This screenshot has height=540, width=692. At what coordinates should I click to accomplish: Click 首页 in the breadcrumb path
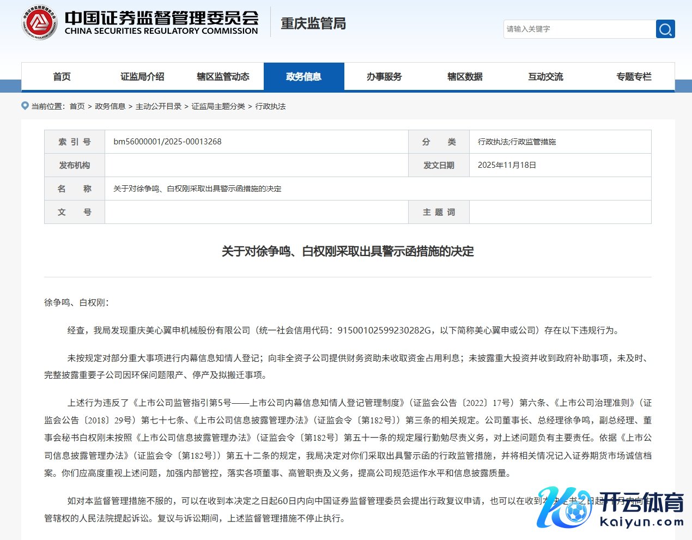click(77, 106)
